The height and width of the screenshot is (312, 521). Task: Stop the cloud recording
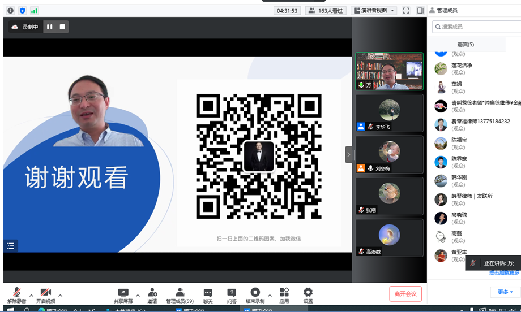(62, 27)
